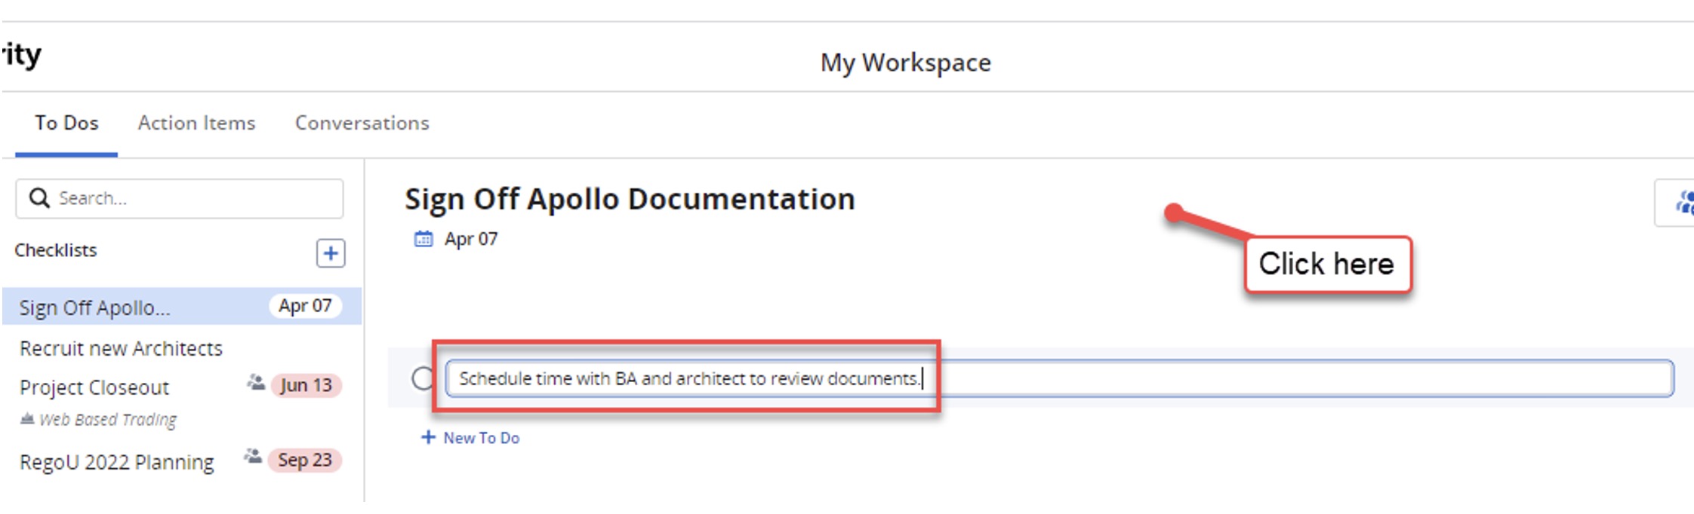Click the 'Checklists' section label

56,250
